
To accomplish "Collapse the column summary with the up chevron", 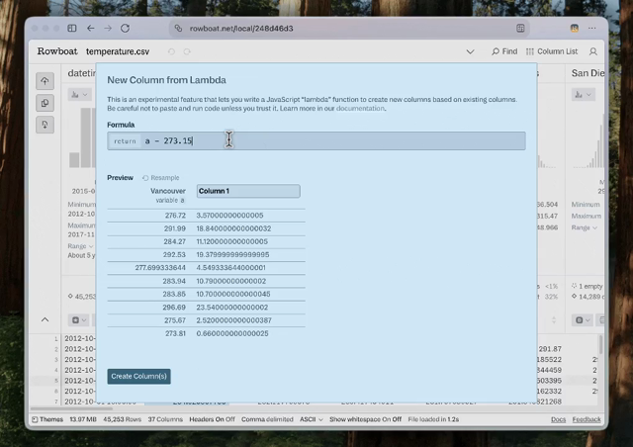I will 45,319.
